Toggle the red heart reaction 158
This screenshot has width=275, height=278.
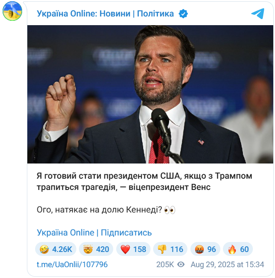point(133,249)
